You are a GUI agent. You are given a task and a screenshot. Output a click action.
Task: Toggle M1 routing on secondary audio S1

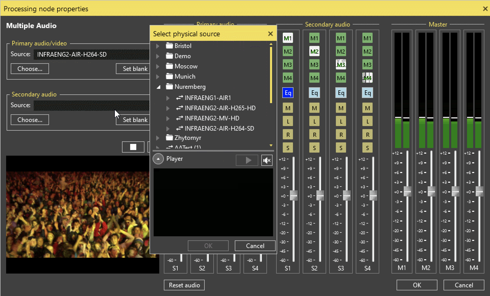click(288, 38)
